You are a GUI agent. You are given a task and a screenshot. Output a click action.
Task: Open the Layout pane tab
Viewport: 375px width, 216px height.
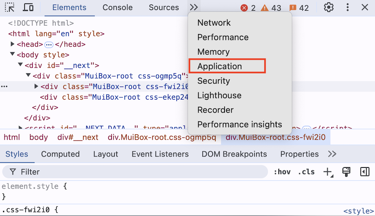pos(106,154)
